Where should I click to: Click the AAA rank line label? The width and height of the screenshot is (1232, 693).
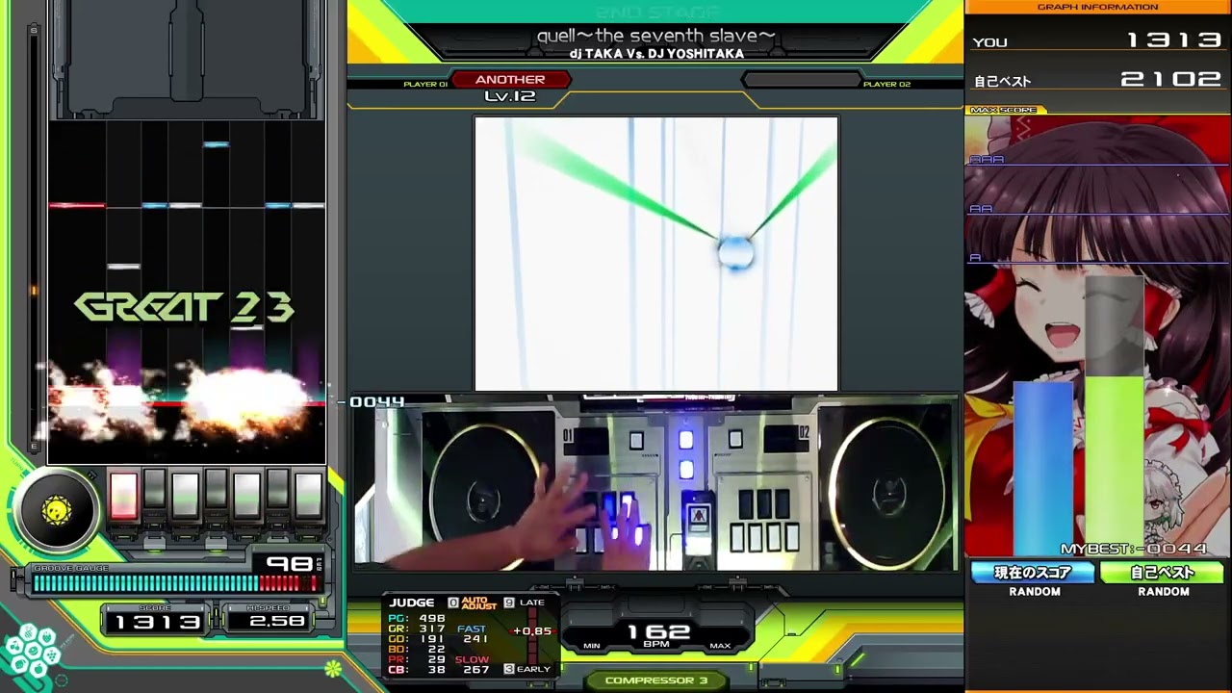(988, 160)
